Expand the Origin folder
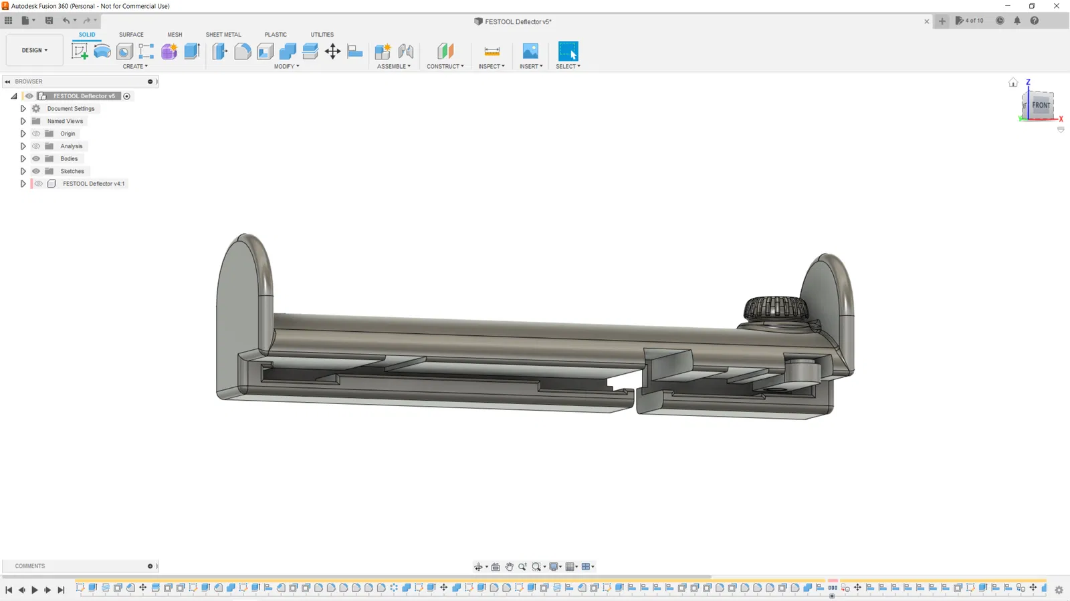The width and height of the screenshot is (1070, 601). point(23,134)
